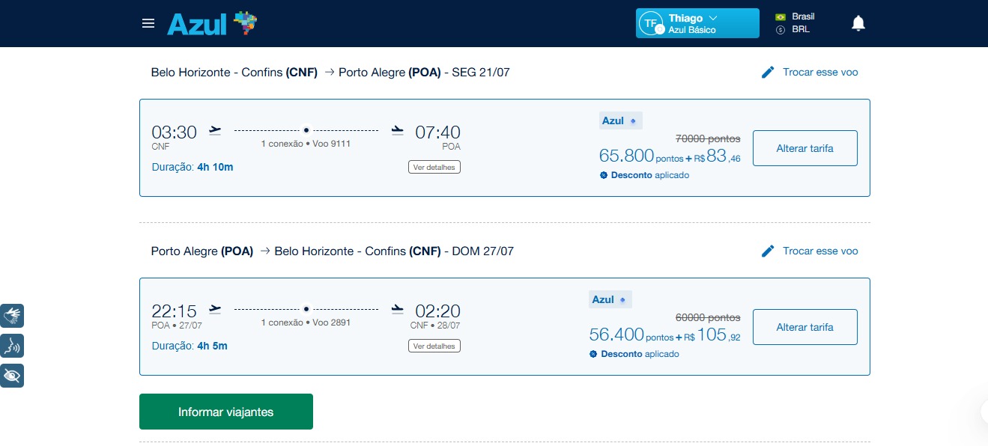Open the BRL currency selector
Viewport: 988px width, 446px height.
(792, 30)
